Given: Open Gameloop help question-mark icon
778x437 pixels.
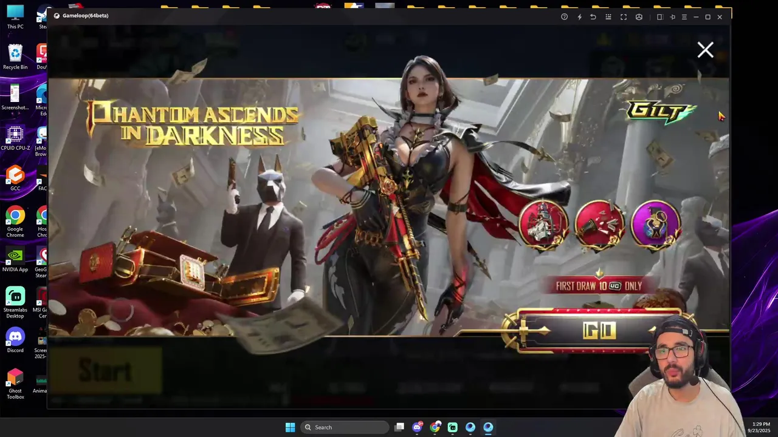Looking at the screenshot, I should (564, 17).
